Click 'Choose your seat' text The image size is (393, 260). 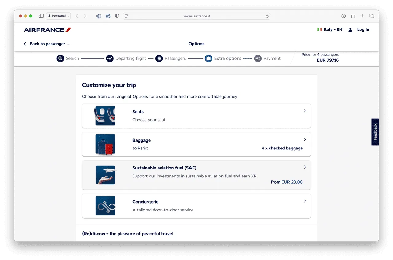[x=149, y=120]
